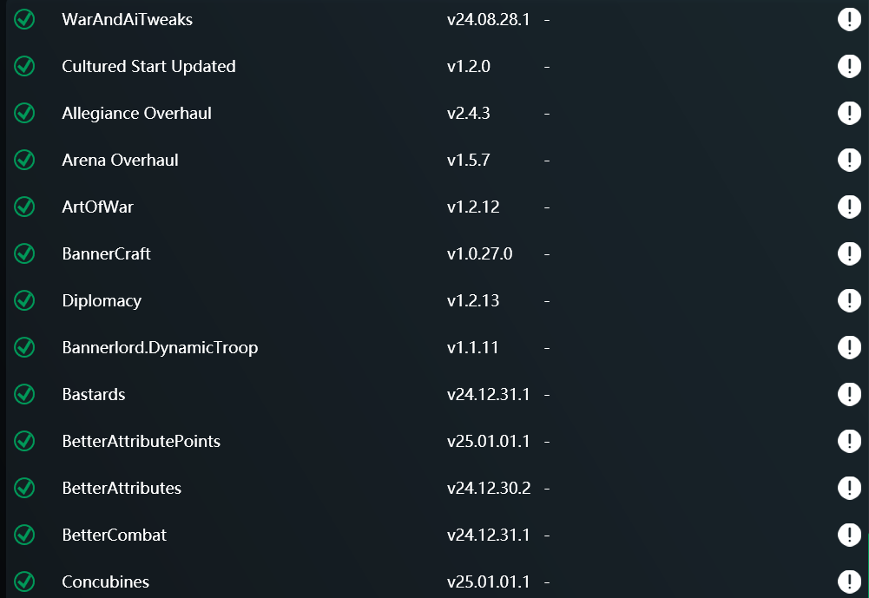Toggle the Arena Overhaul enabled checkmark
The height and width of the screenshot is (598, 869).
[24, 161]
